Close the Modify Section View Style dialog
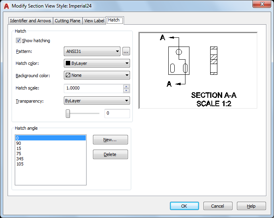This screenshot has width=274, height=218. tap(262, 4)
